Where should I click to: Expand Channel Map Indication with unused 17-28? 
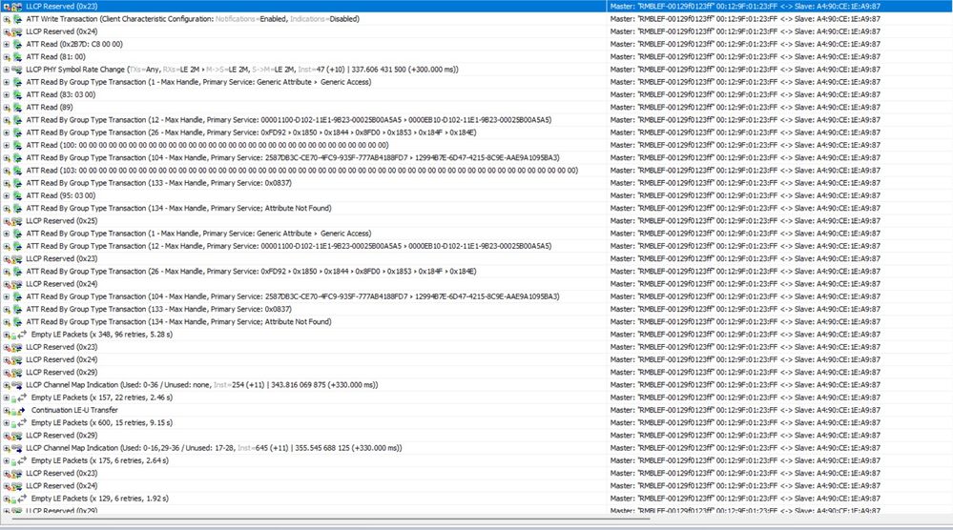pos(6,448)
